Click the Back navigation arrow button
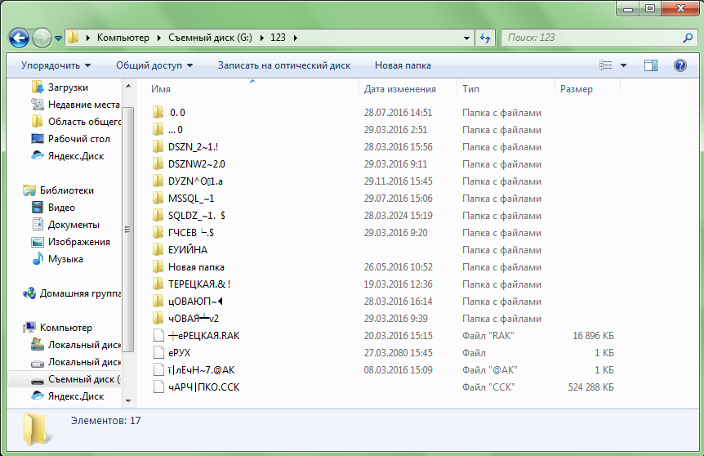 20,38
